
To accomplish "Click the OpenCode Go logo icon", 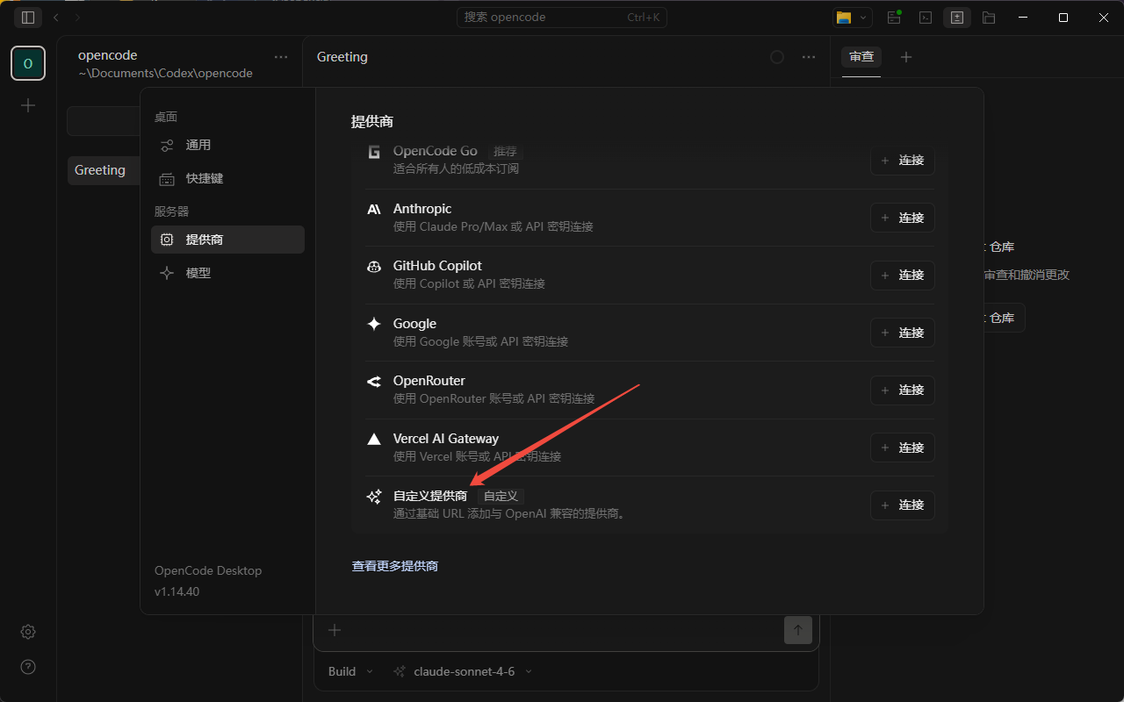I will pyautogui.click(x=374, y=152).
